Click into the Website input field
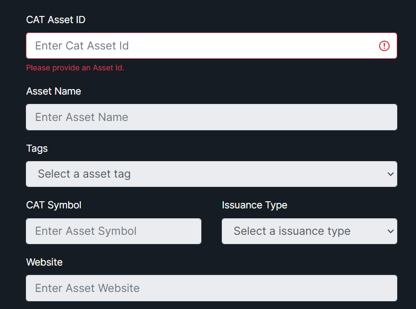416x309 pixels. pyautogui.click(x=211, y=288)
